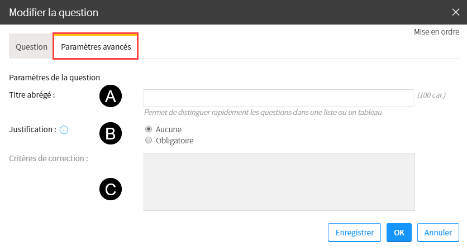Close the Modifier la question dialog

[456, 12]
